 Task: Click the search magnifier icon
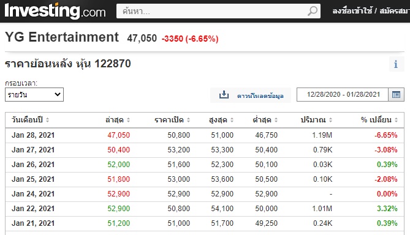[312, 11]
